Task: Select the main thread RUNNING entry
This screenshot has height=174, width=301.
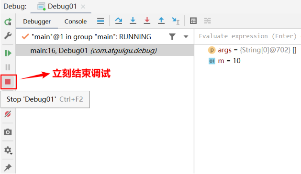Action: click(x=91, y=37)
